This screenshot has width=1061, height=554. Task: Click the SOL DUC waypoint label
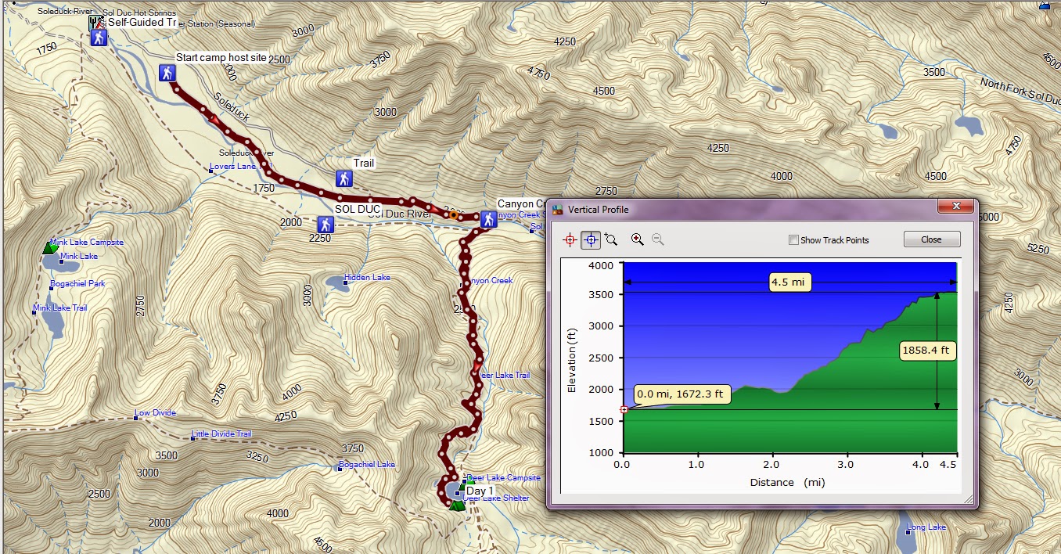(x=358, y=209)
